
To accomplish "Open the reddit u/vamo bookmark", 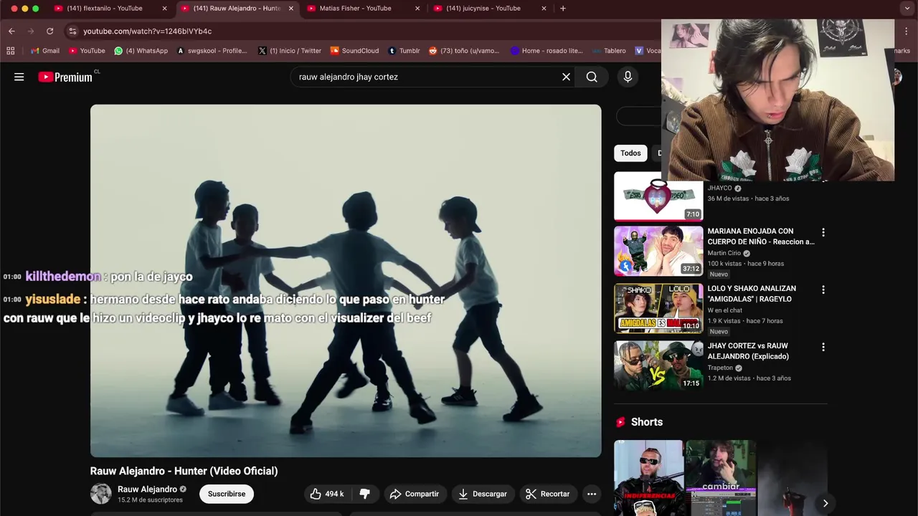I will click(464, 51).
